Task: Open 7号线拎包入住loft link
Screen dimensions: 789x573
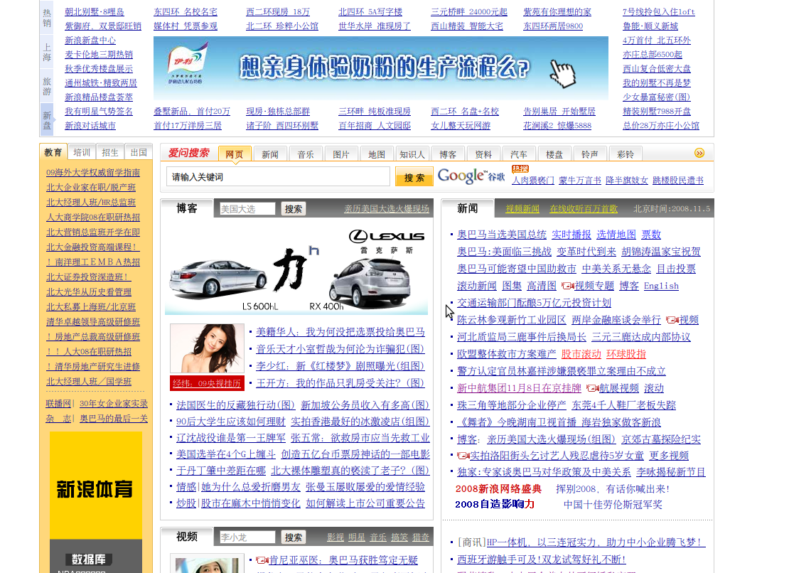Action: (659, 11)
